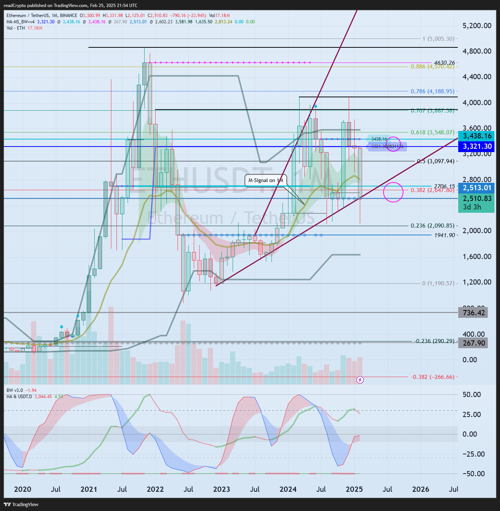Click the purple lightning event icon
Screen dimensions: 500x511
[360, 380]
